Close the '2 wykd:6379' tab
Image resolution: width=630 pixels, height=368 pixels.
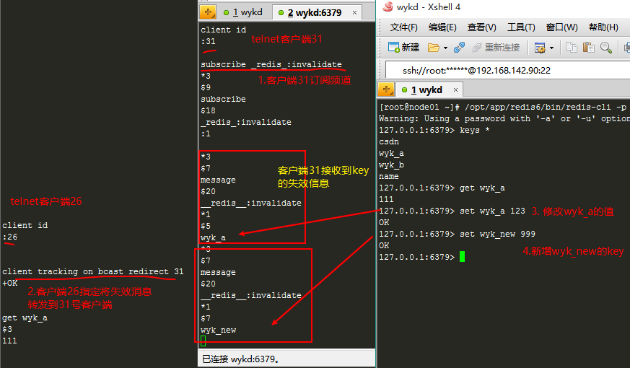click(354, 13)
